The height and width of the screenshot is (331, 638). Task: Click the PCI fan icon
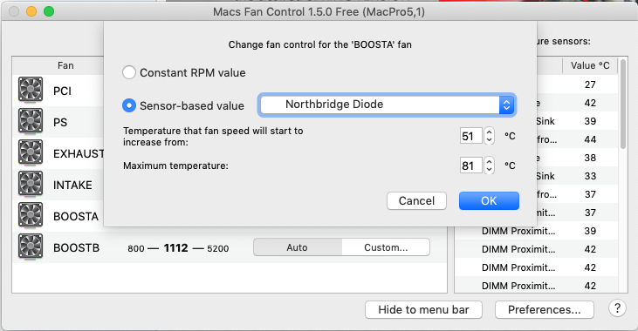(x=31, y=91)
